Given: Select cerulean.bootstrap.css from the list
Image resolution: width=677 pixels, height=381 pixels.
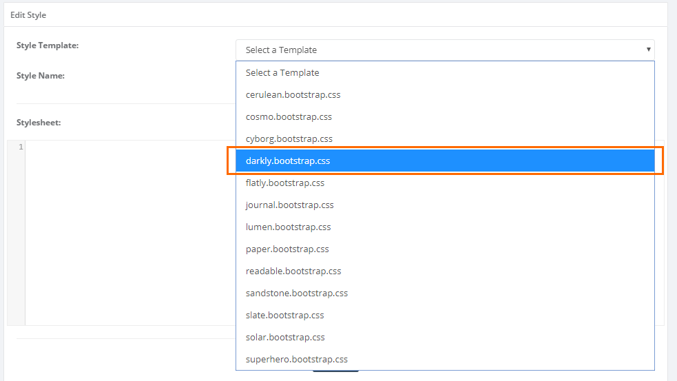Looking at the screenshot, I should [x=293, y=94].
